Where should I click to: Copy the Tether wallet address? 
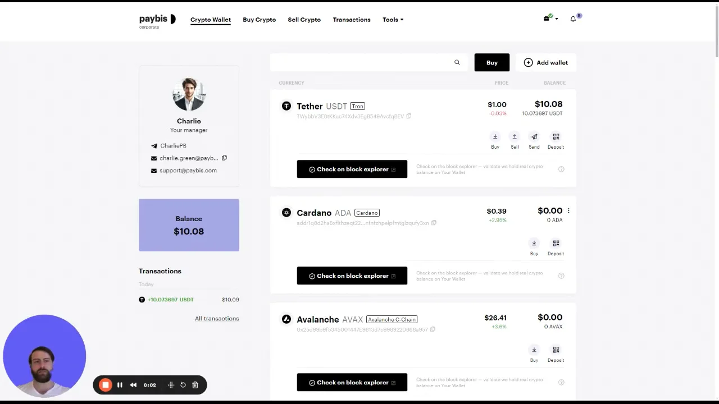click(x=409, y=116)
